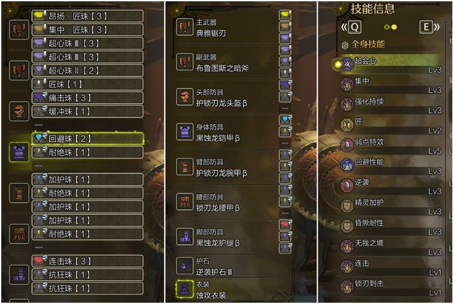The image size is (453, 304).
Task: Click the 腰部防具 waist armor icon
Action: [185, 202]
